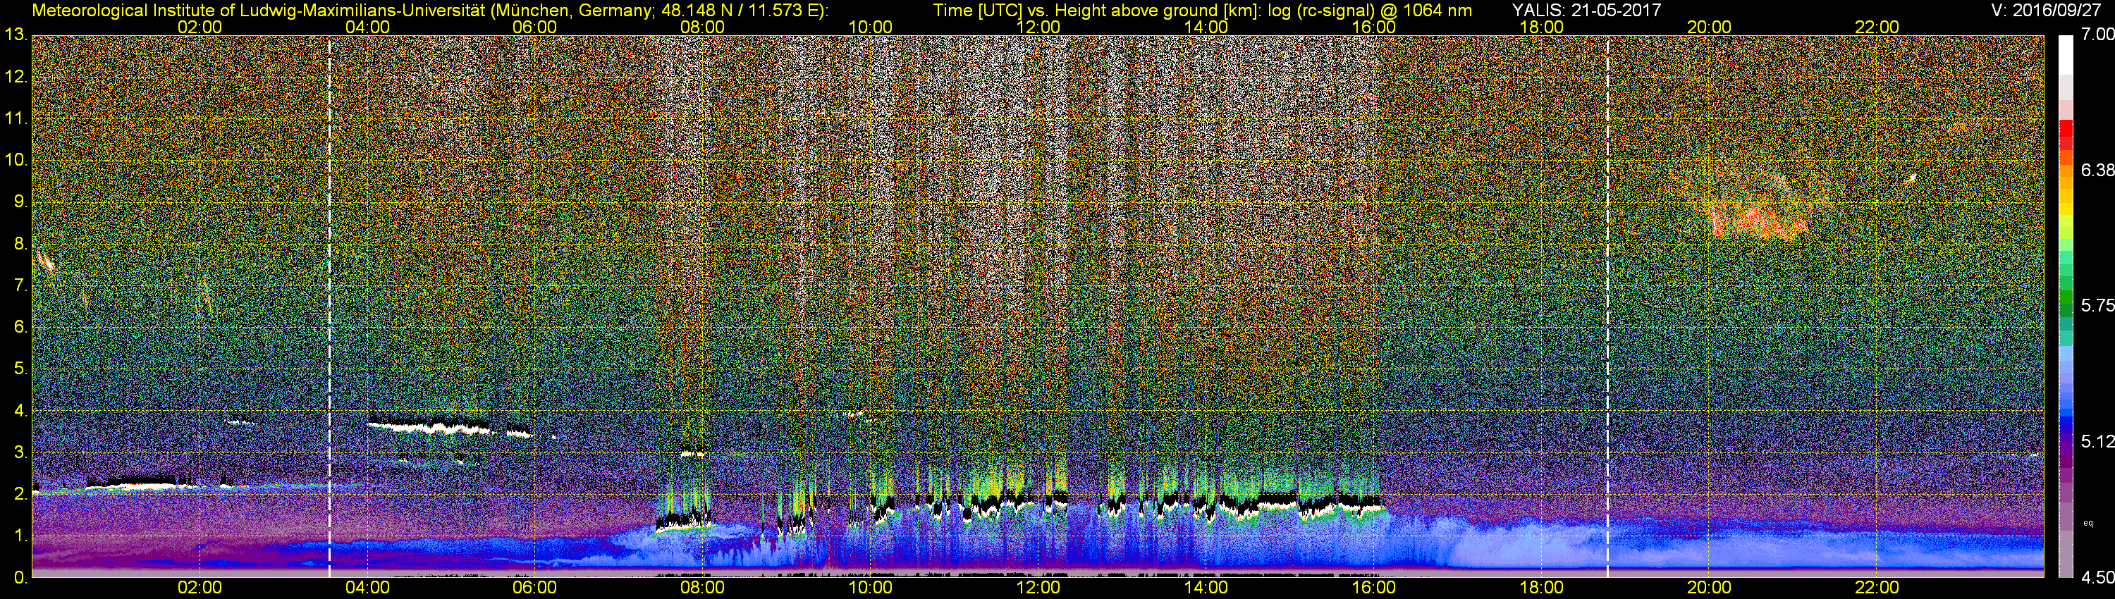Image resolution: width=2115 pixels, height=599 pixels.
Task: Click the 2. km height axis label
Action: 20,494
